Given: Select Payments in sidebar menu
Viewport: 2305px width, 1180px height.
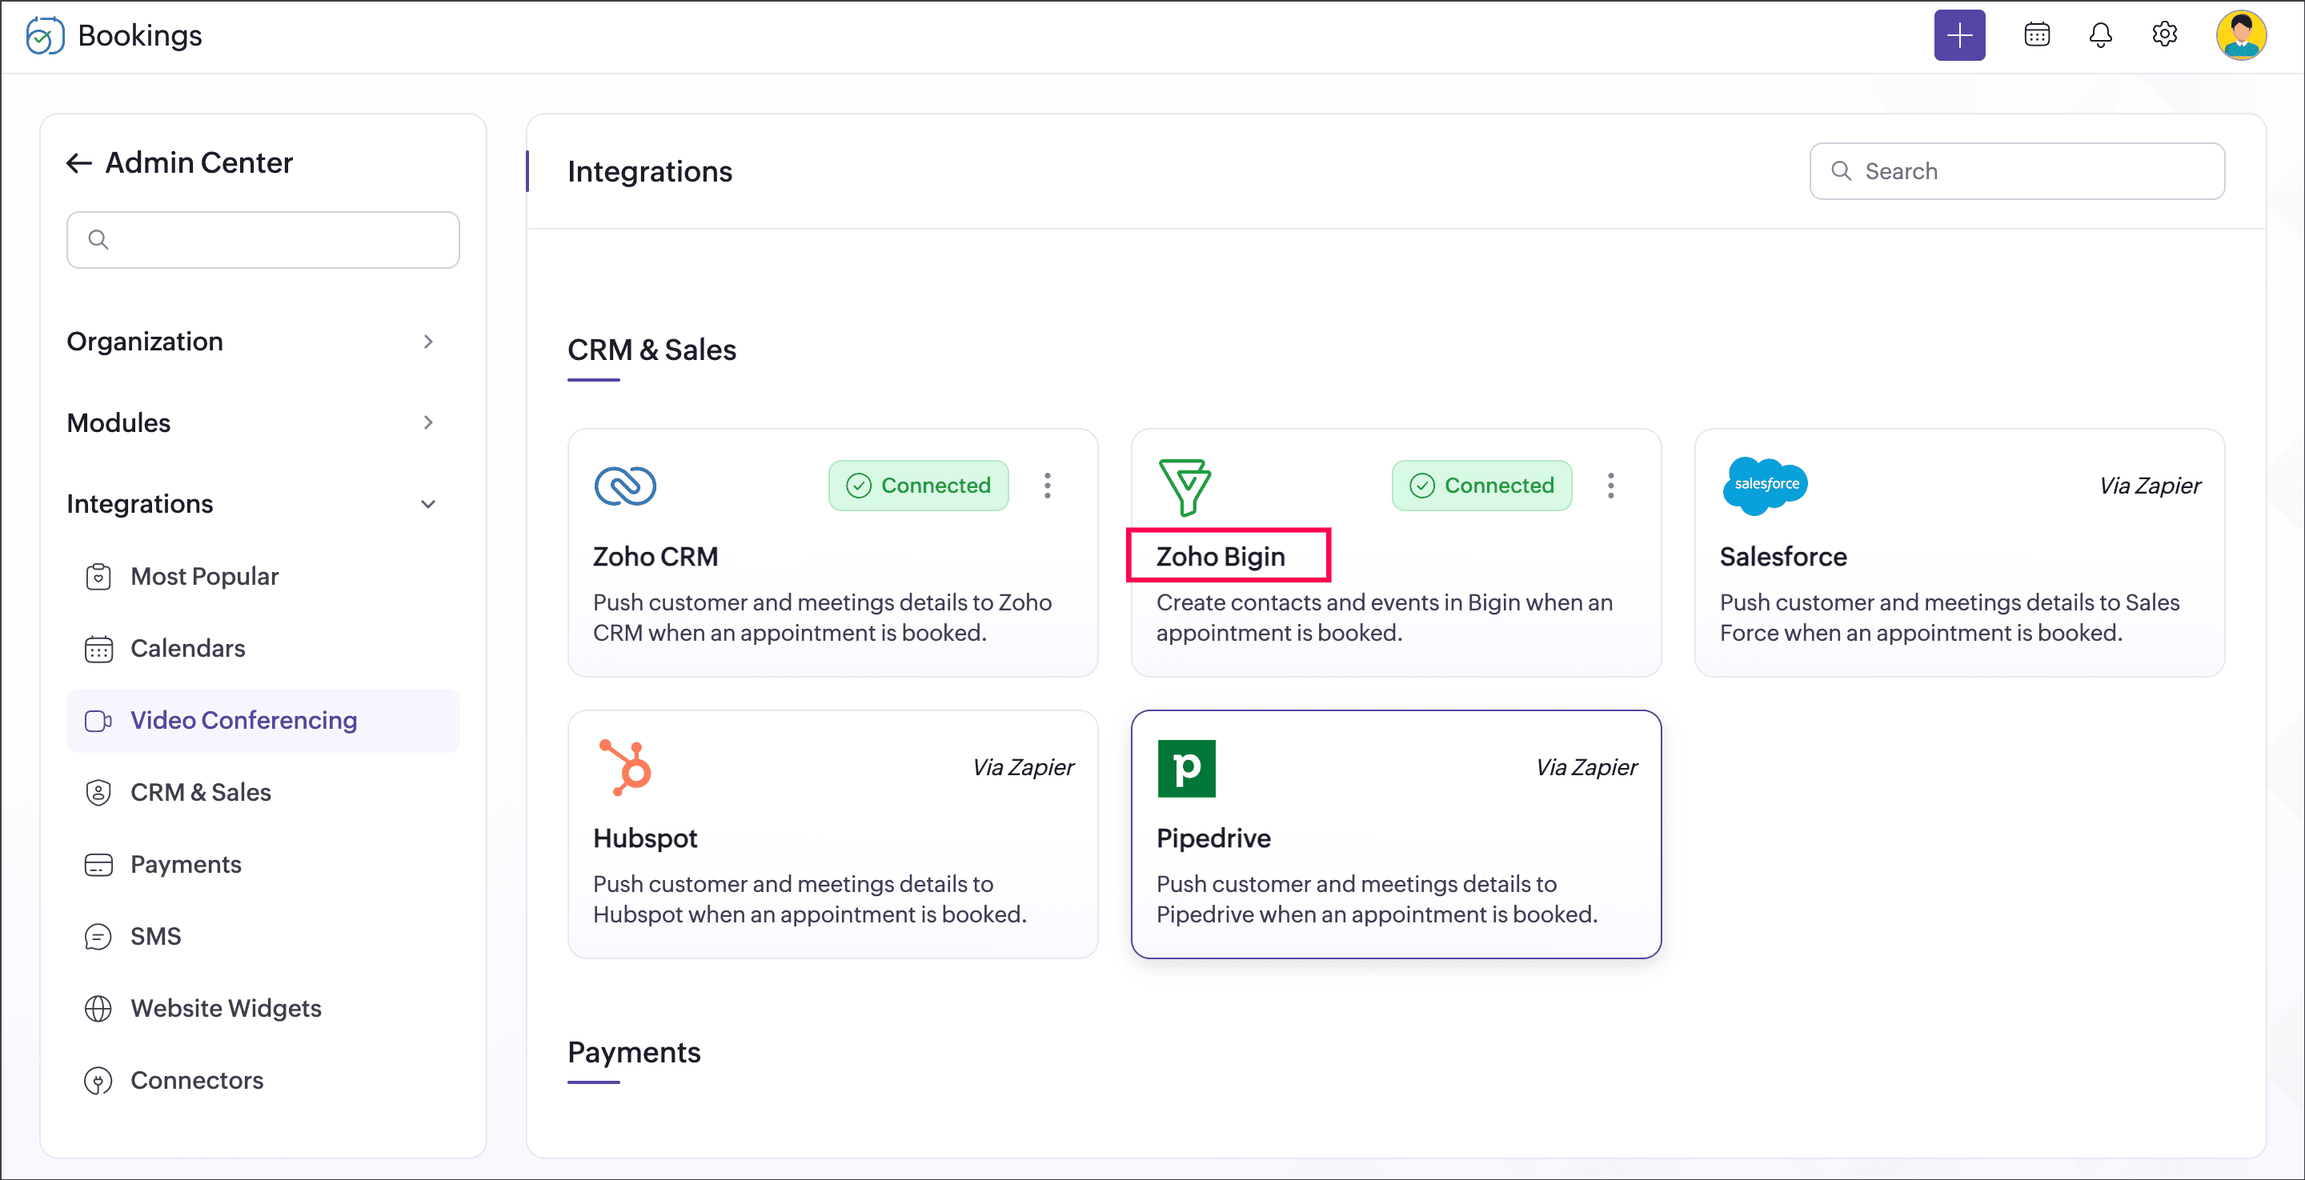Looking at the screenshot, I should pos(185,864).
